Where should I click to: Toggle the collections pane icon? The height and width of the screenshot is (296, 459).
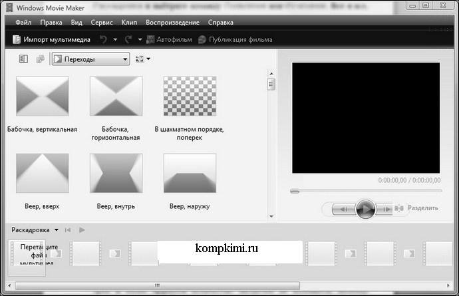tap(41, 59)
